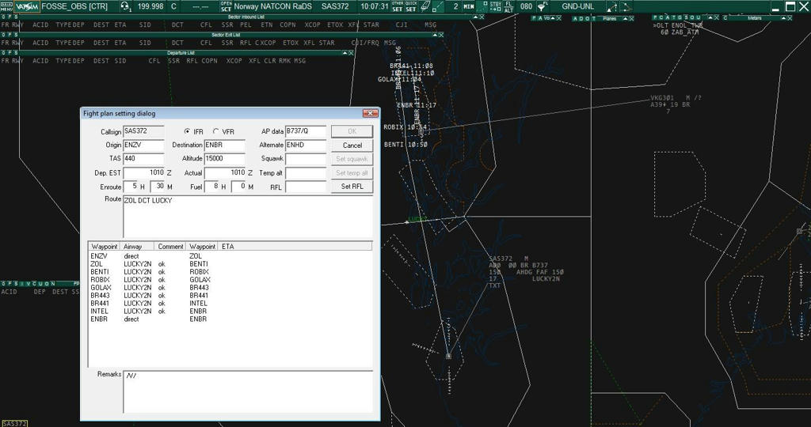Click the VATSIM connection logo
Image resolution: width=811 pixels, height=427 pixels.
click(26, 6)
